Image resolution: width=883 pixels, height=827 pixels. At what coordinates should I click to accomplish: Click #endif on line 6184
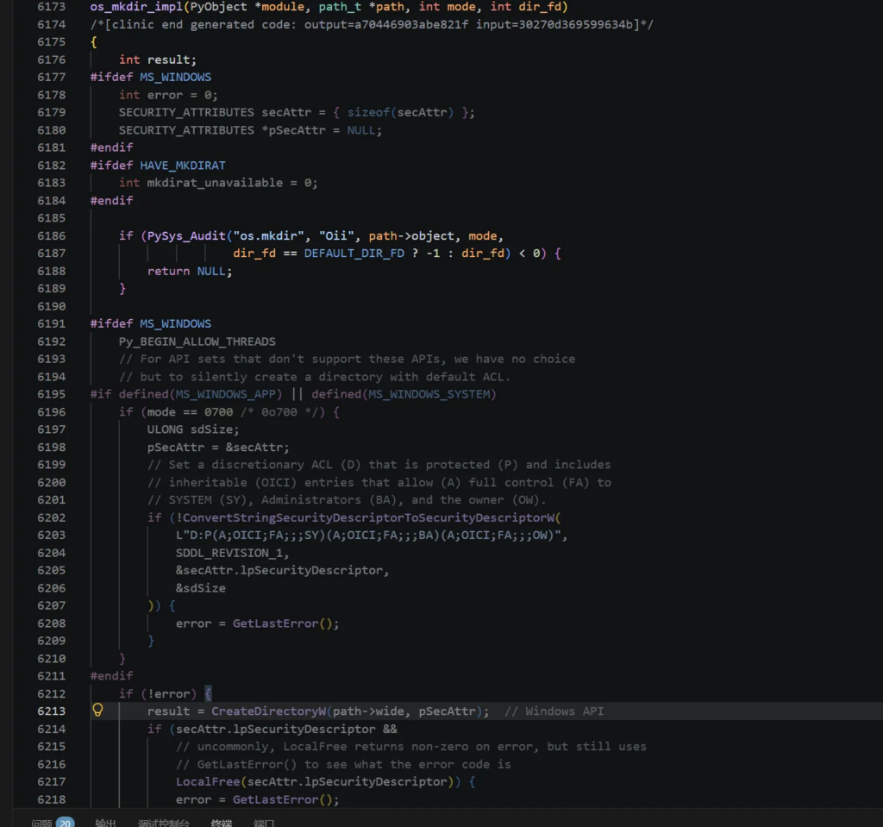tap(111, 201)
